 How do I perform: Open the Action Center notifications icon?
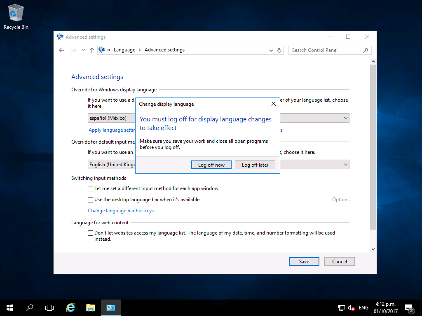[409, 308]
